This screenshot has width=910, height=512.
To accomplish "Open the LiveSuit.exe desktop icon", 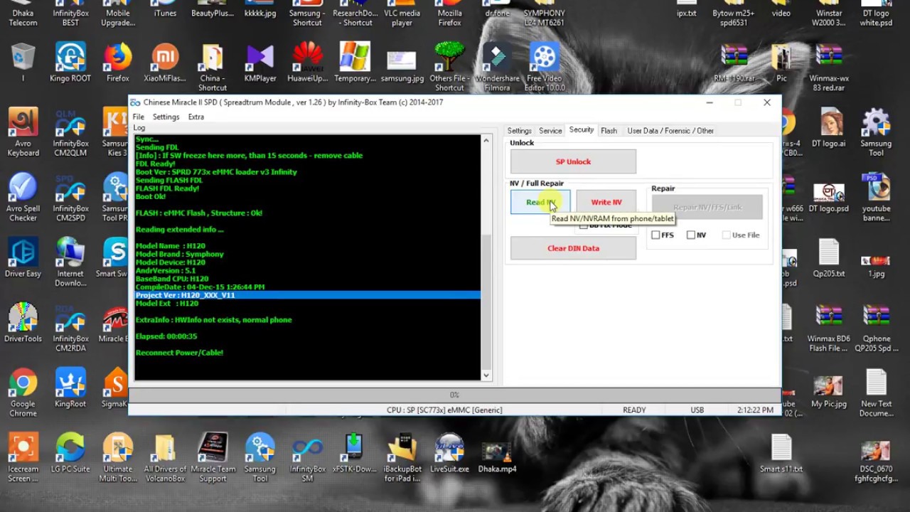I will [x=449, y=454].
